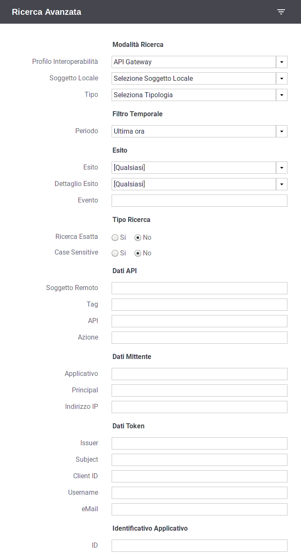Screen dimensions: 301x559
Task: Focus the Client ID input box
Action: pos(200,476)
